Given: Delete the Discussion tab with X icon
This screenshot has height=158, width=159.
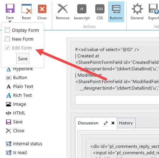Looking at the screenshot, I should click(113, 123).
